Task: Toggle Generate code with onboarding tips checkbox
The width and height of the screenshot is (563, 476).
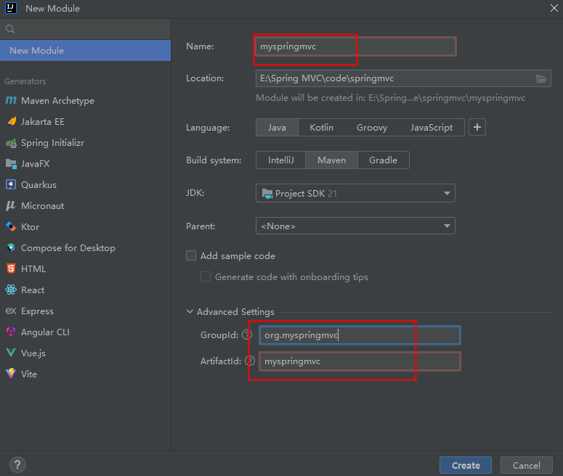Action: tap(206, 276)
